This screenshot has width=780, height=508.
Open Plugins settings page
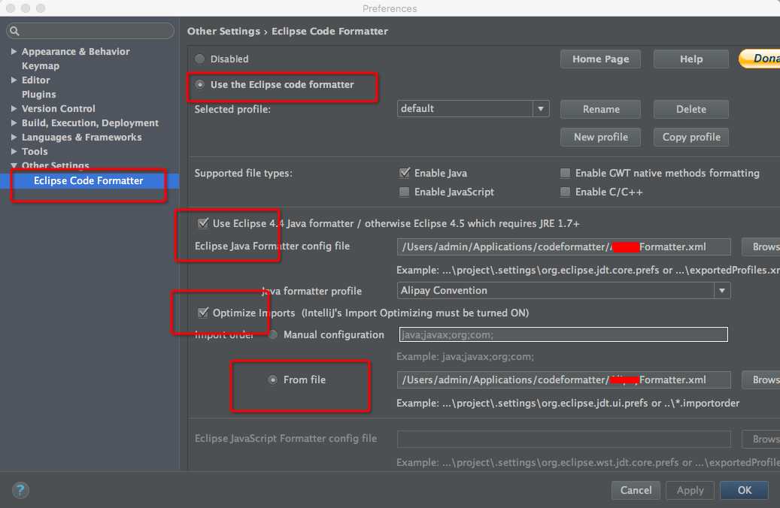click(x=39, y=95)
